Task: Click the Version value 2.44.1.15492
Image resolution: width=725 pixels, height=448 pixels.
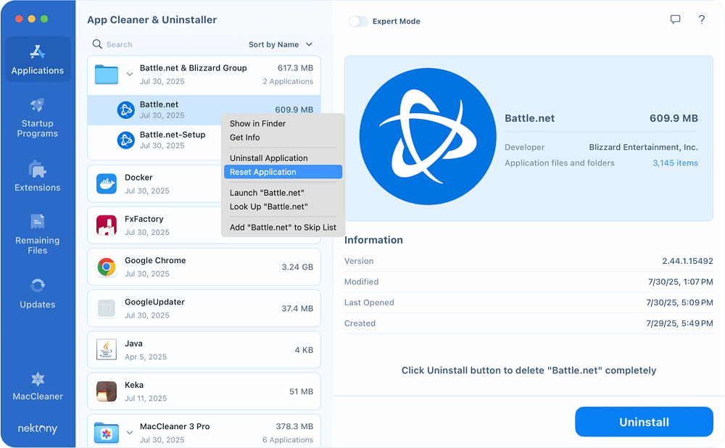Action: 687,261
